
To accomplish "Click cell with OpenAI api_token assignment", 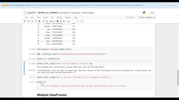I will click(95, 54).
